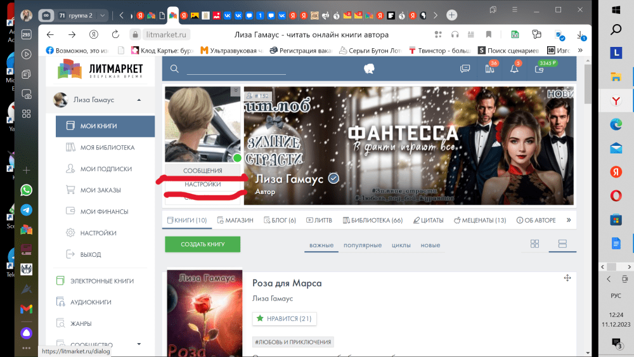Viewport: 634px width, 357px height.
Task: Click the page bookmark icon in address bar
Action: [488, 35]
